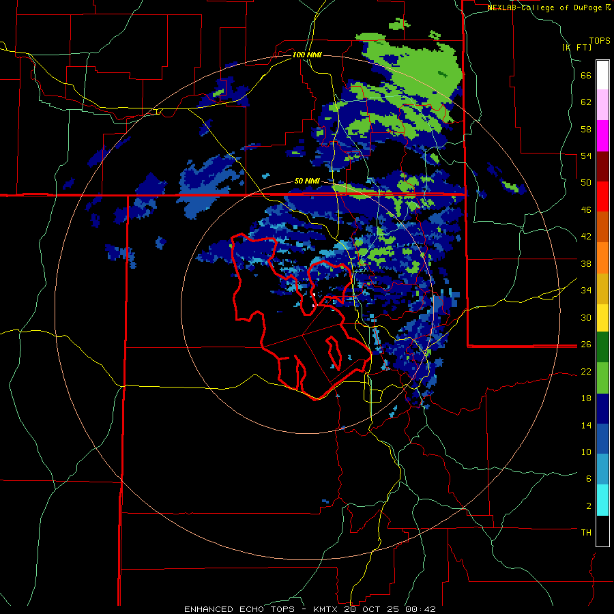Click the white swatch in the TOPS color scale

(602, 75)
